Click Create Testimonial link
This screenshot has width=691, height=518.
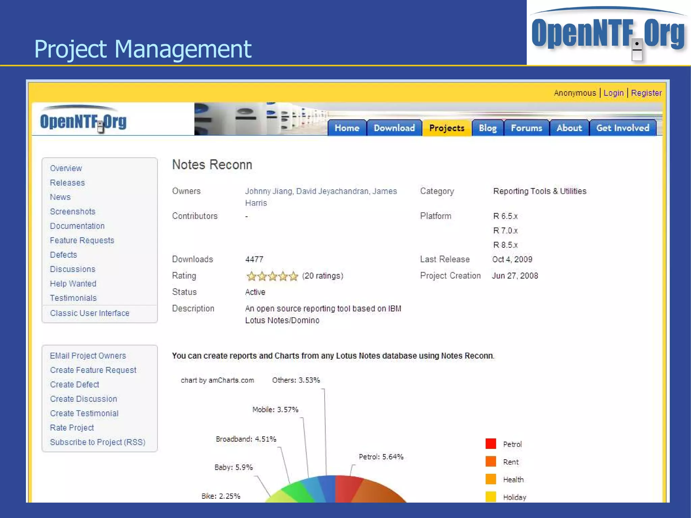point(84,413)
